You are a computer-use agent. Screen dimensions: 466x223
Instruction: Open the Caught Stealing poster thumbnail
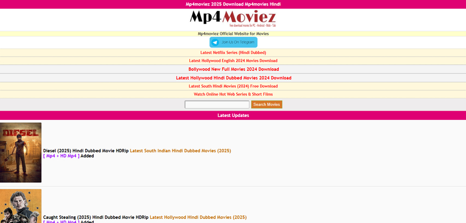pos(21,206)
